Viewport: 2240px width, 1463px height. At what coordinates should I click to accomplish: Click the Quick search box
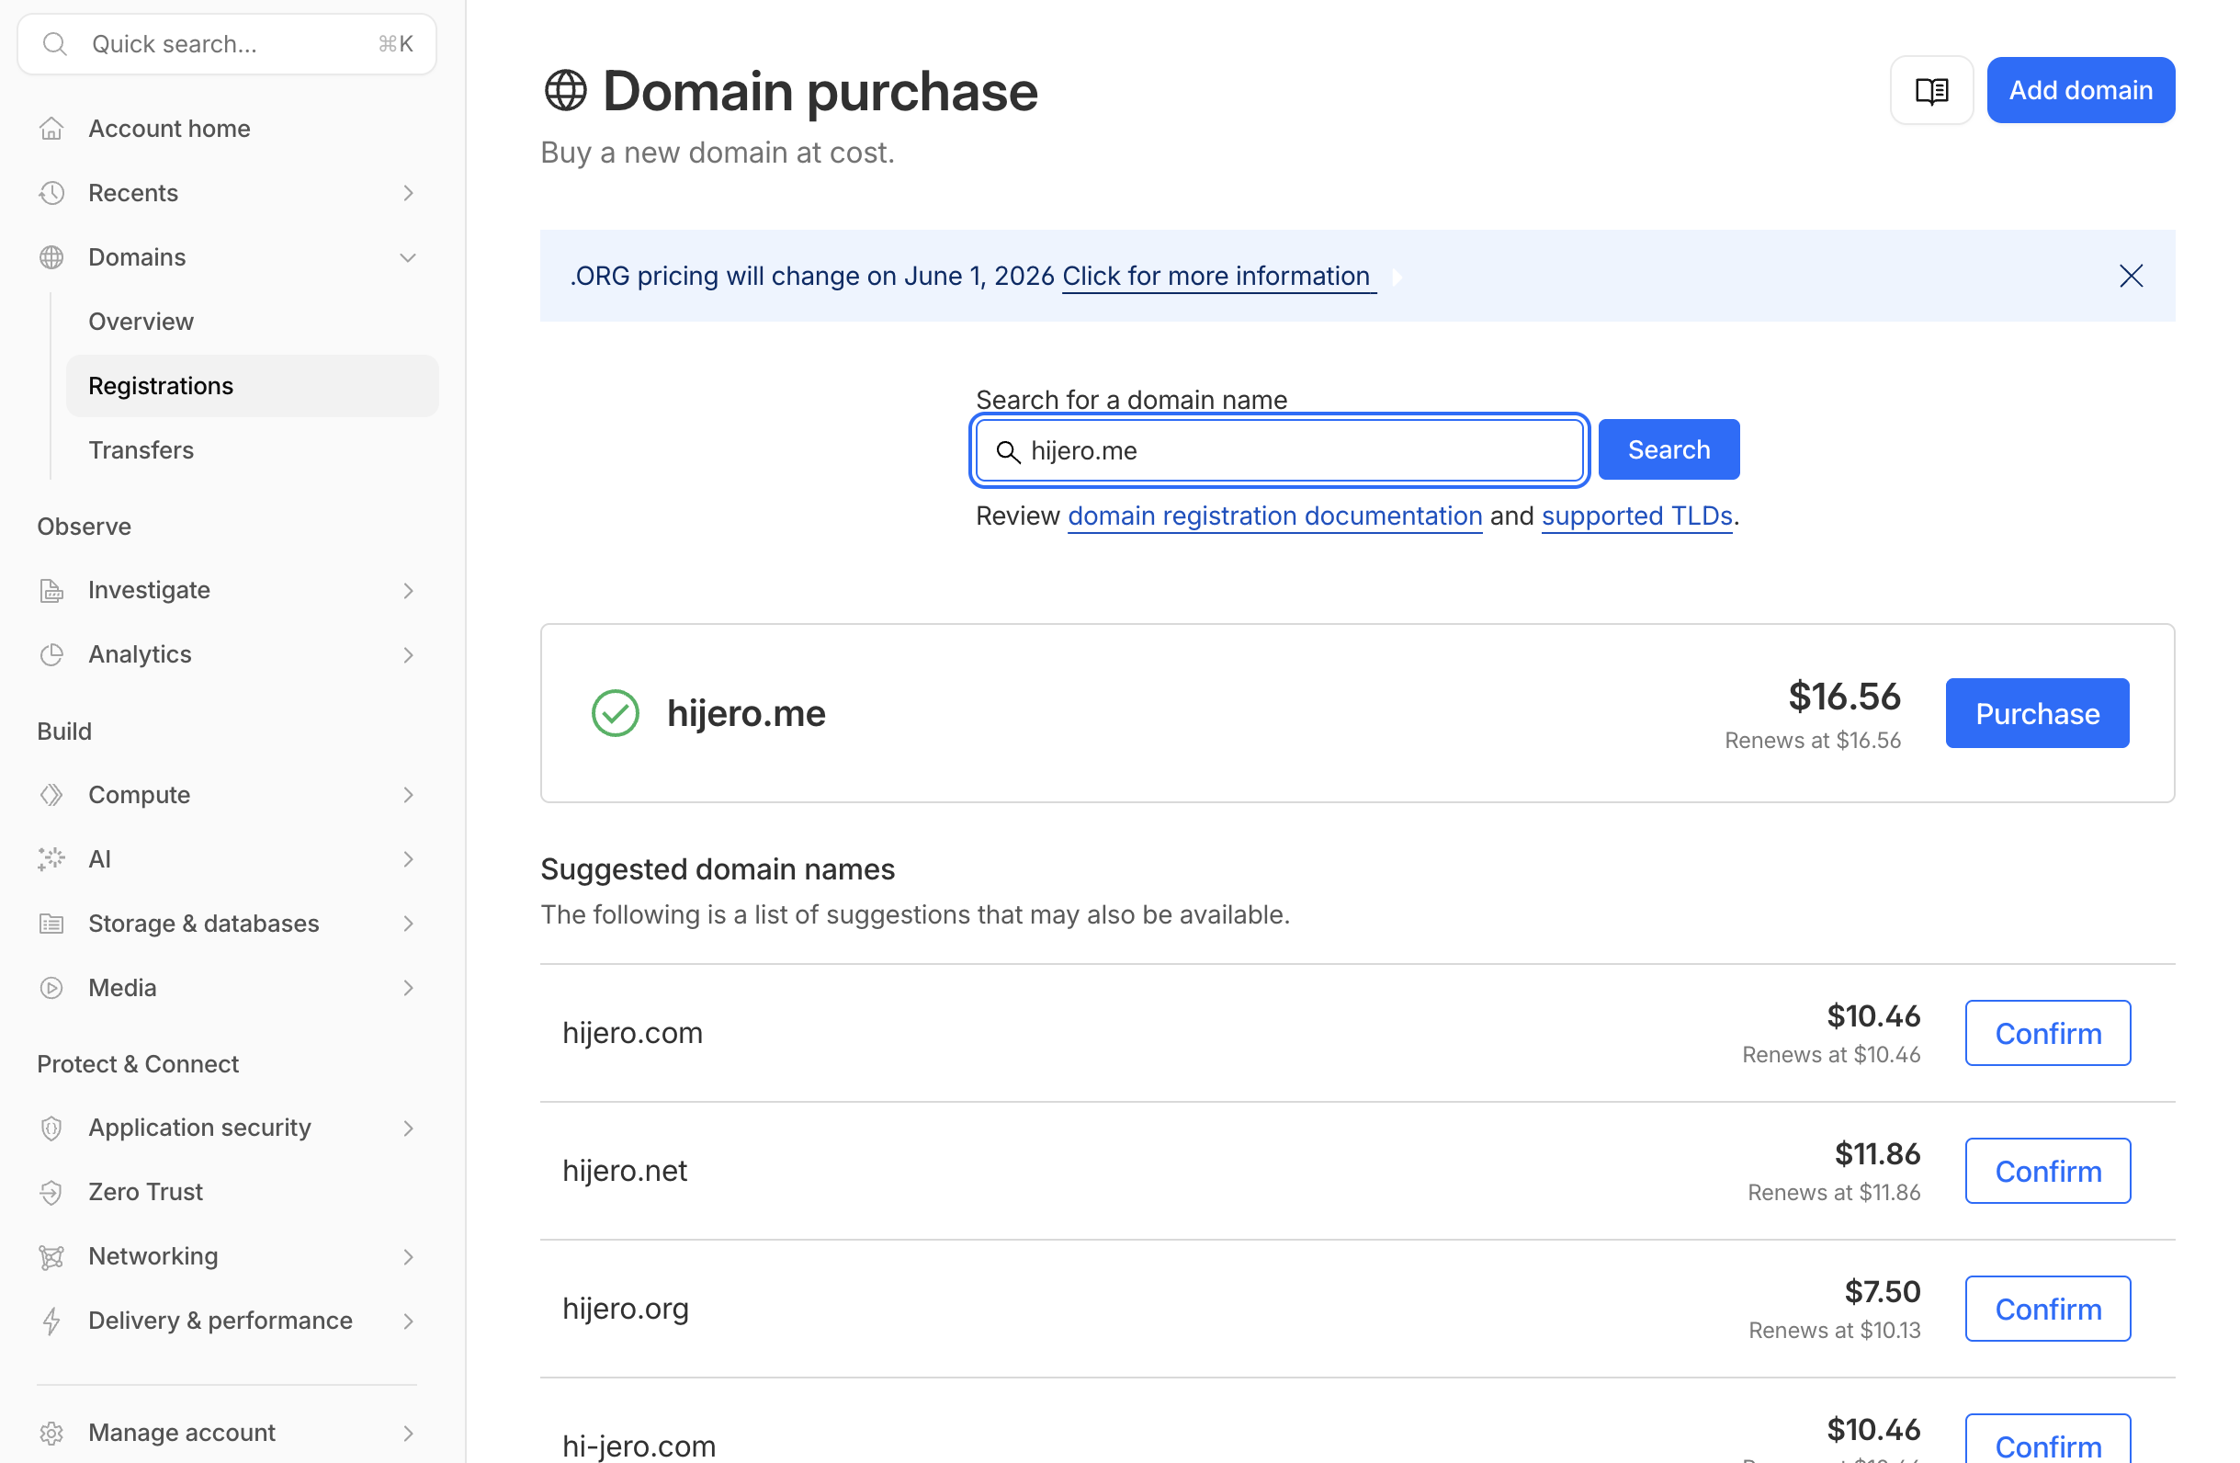pos(227,44)
